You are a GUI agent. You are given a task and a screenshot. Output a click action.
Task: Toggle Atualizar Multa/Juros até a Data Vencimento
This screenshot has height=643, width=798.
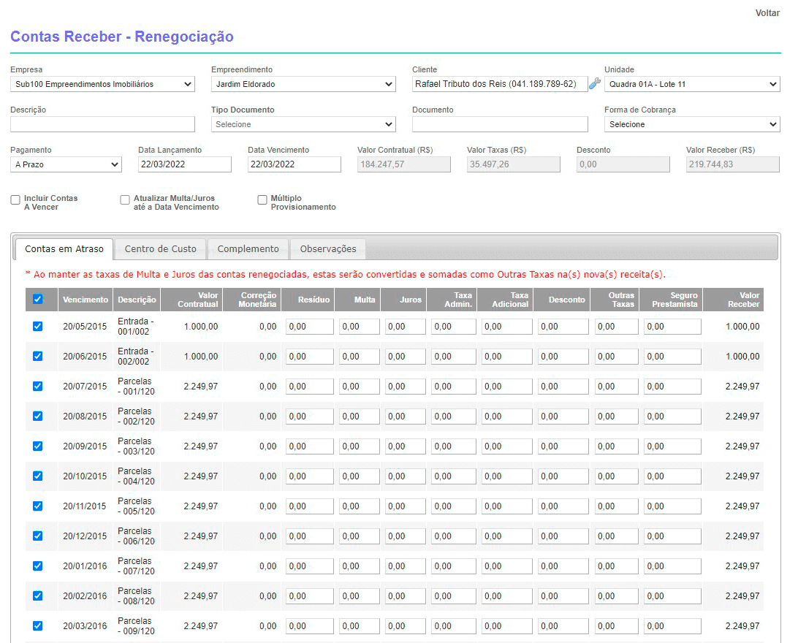(125, 199)
